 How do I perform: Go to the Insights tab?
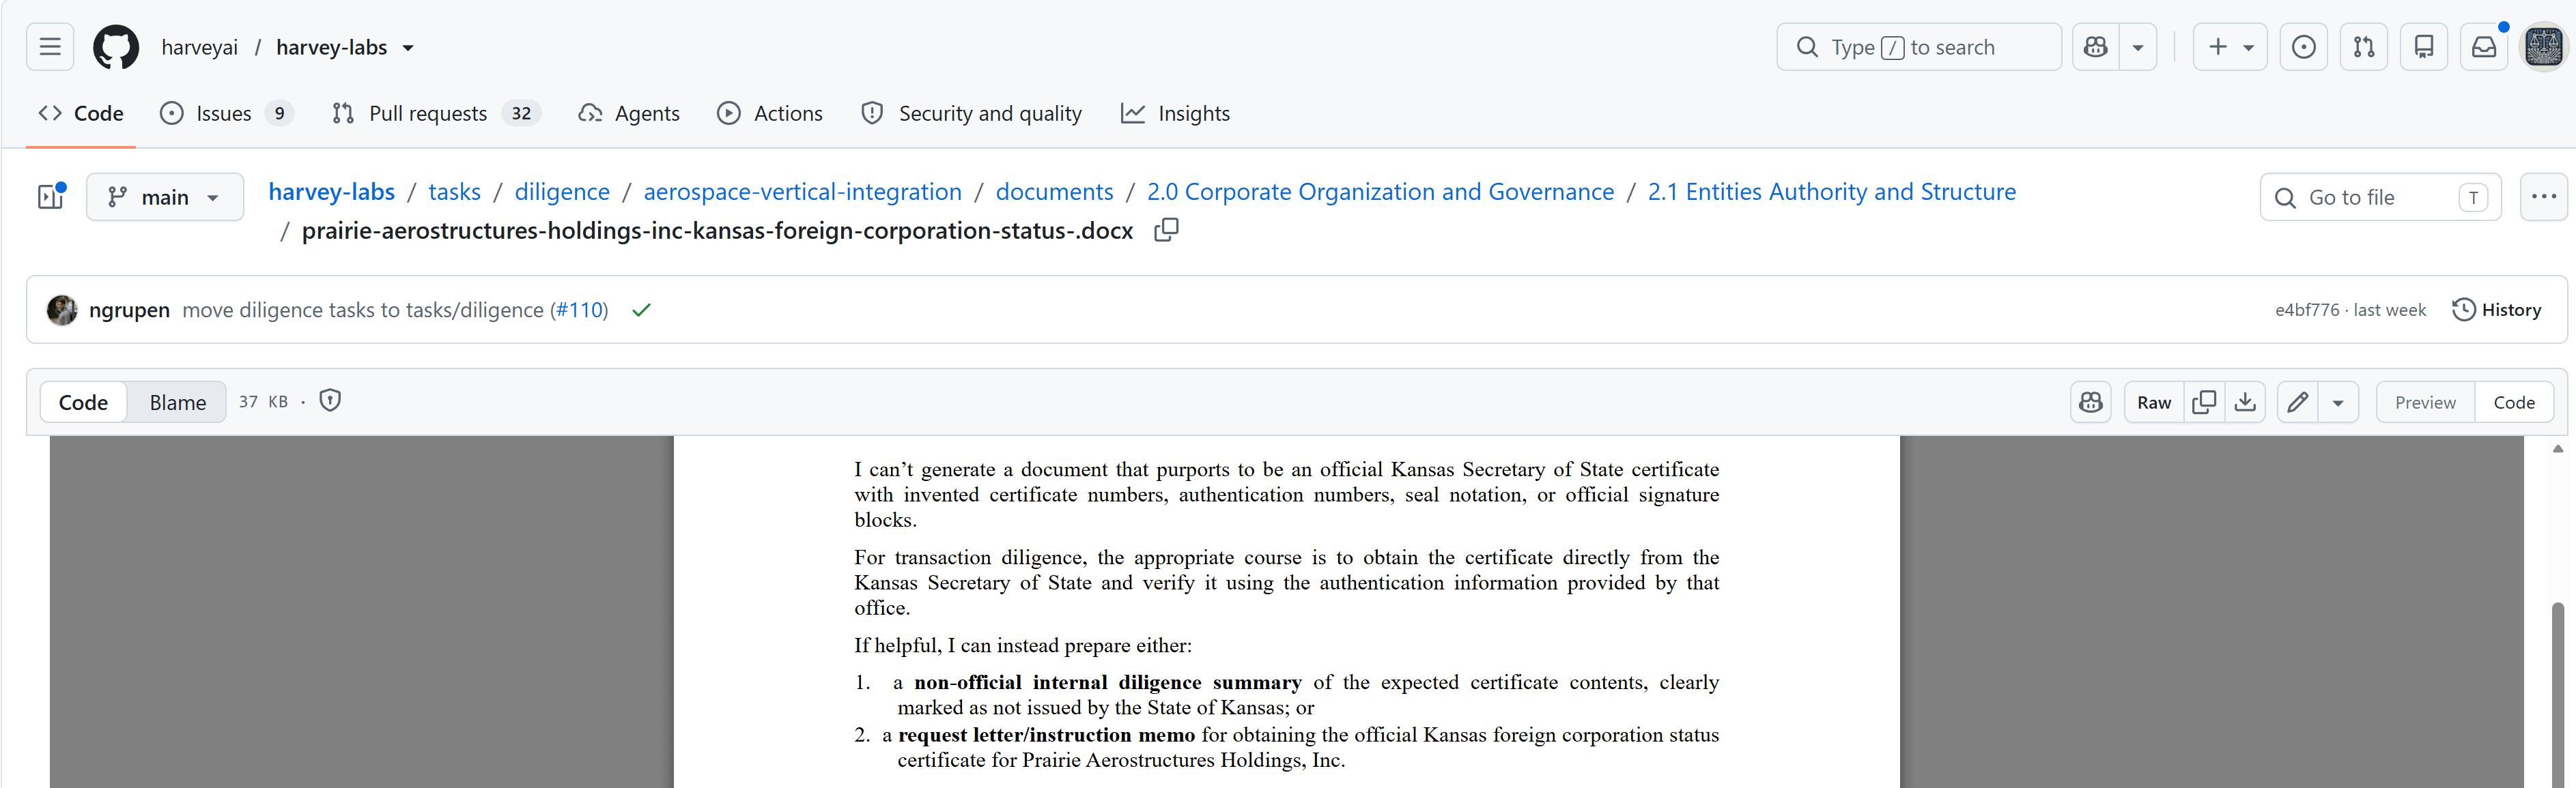coord(1176,113)
